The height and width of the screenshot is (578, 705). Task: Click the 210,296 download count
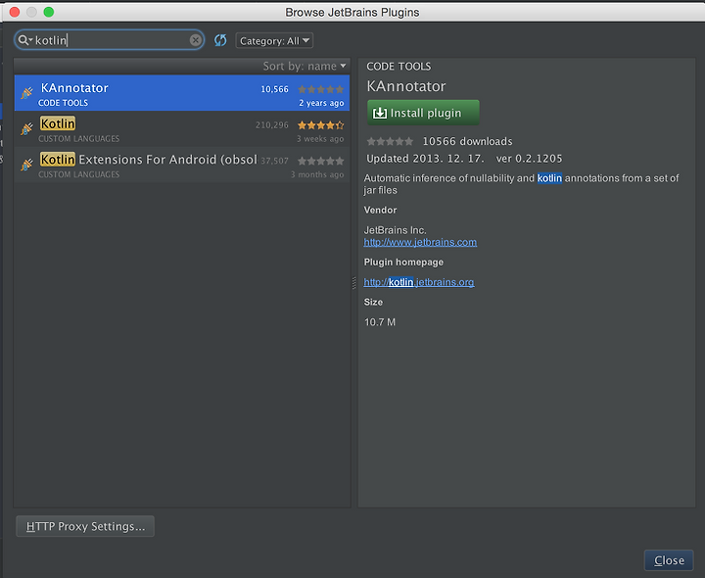pyautogui.click(x=272, y=125)
